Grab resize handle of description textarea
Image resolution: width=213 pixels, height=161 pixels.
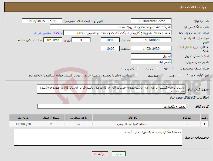pos(39,92)
